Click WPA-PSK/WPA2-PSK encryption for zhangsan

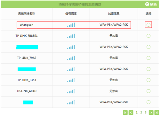(114, 25)
